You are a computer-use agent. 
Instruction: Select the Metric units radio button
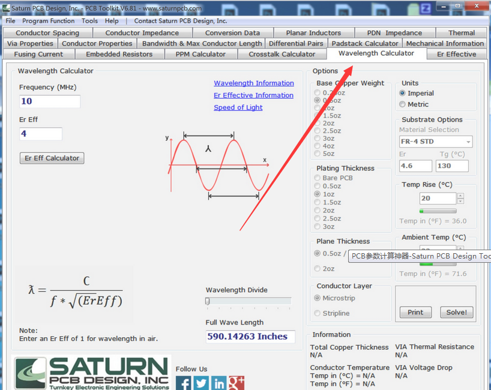pos(402,104)
